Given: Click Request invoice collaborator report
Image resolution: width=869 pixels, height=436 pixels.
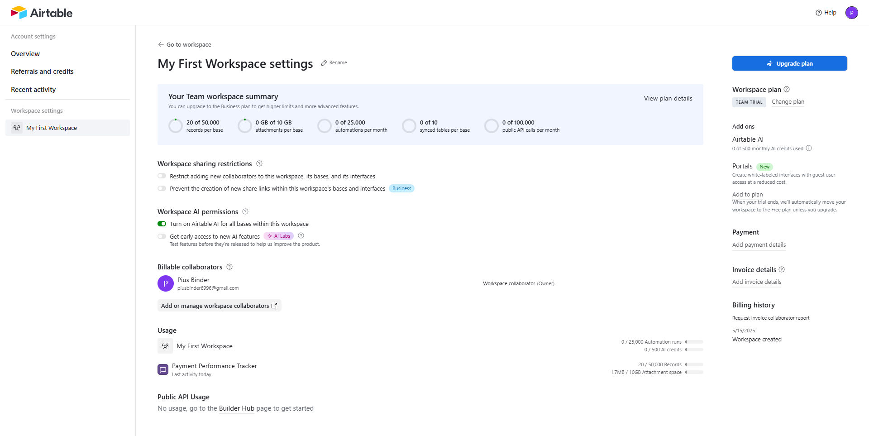Looking at the screenshot, I should tap(771, 318).
